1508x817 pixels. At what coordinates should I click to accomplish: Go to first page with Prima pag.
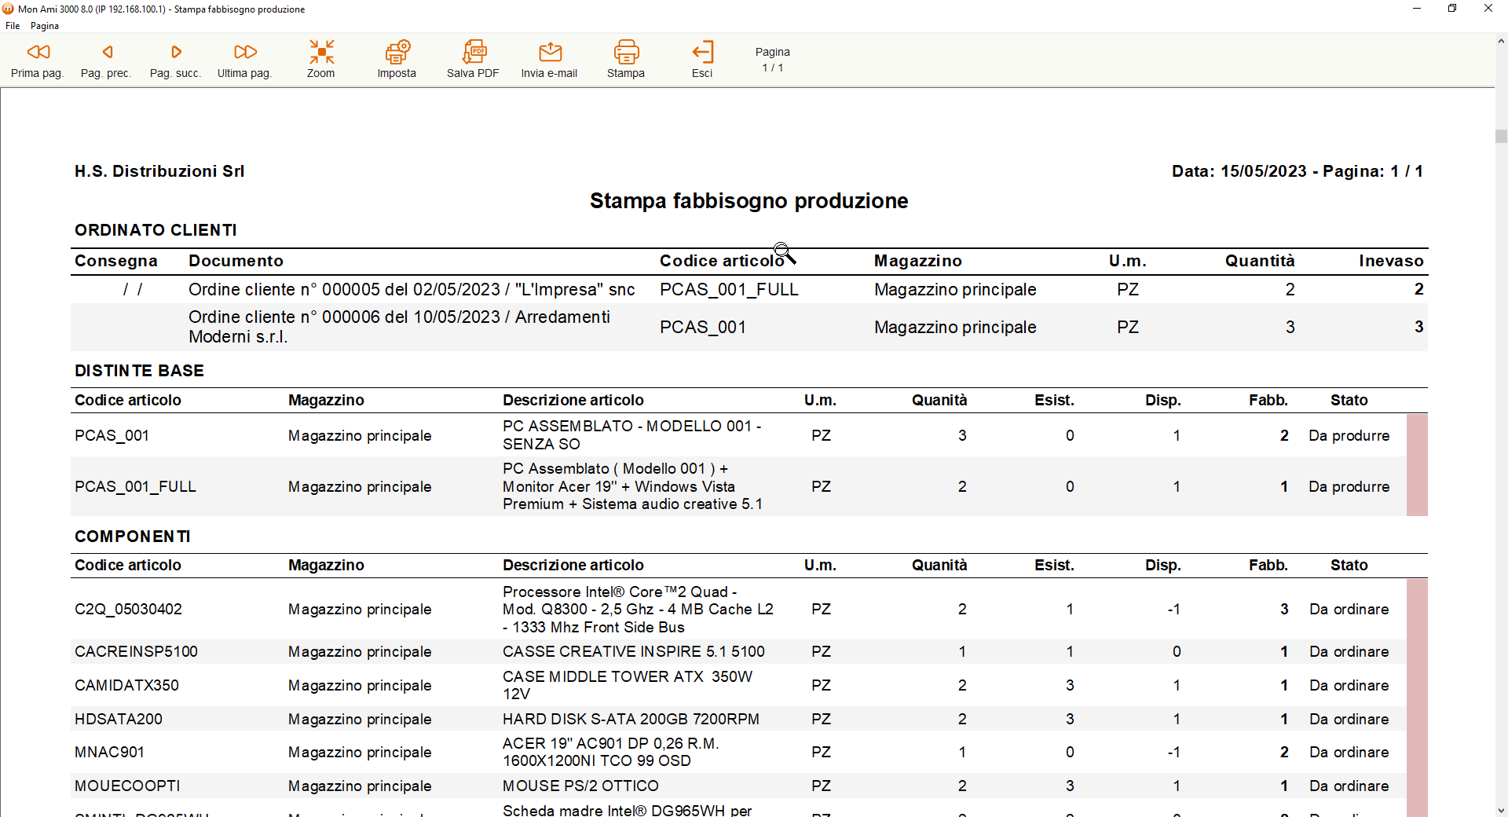coord(37,60)
